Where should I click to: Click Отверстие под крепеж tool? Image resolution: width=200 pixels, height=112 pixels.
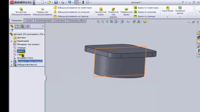(113, 12)
